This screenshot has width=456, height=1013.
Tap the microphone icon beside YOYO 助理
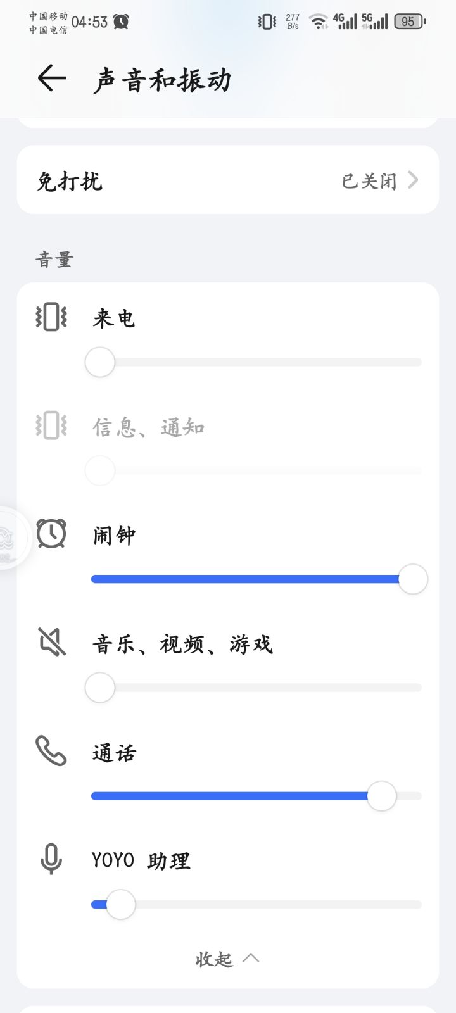pos(51,859)
